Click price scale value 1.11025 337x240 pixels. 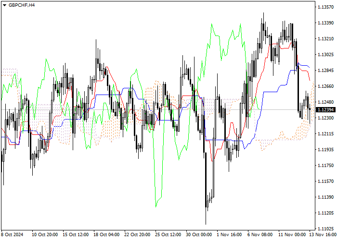coord(325,229)
